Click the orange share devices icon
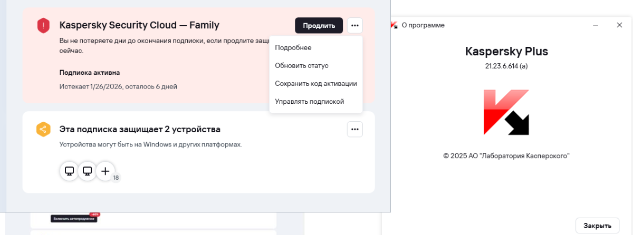The height and width of the screenshot is (235, 633). pyautogui.click(x=43, y=129)
